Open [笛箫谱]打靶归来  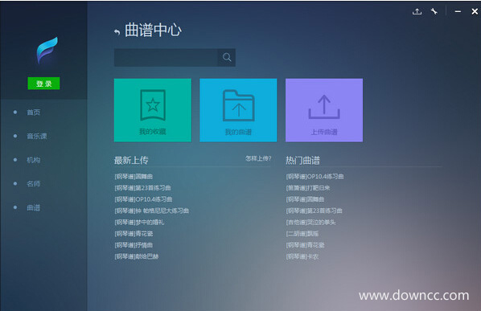click(x=308, y=188)
